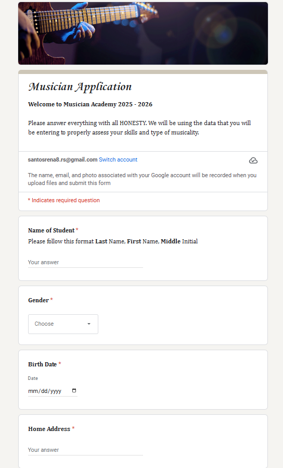Viewport: 283px width, 468px height.
Task: Click the name format instruction text
Action: (113, 241)
